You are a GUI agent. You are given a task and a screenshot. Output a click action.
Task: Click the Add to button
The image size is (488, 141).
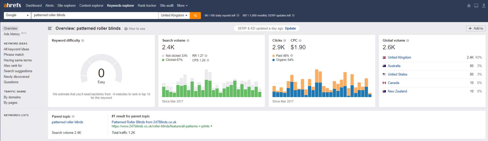[476, 28]
